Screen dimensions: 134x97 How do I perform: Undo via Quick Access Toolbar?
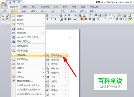coord(14,2)
